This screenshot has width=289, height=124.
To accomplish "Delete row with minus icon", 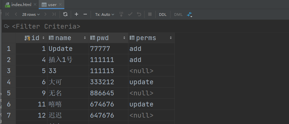I will pyautogui.click(x=85, y=14).
